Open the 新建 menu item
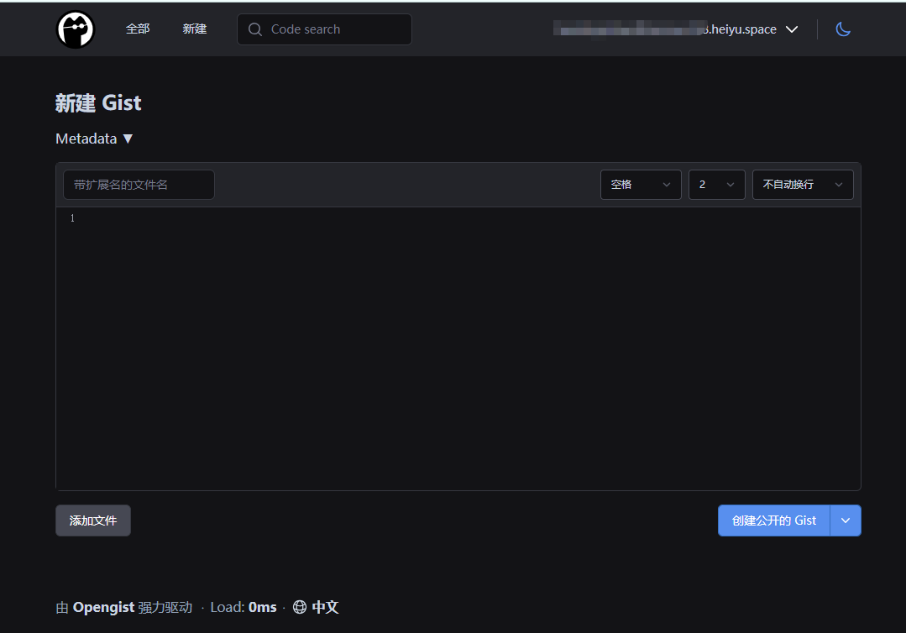The width and height of the screenshot is (906, 633). click(x=195, y=29)
